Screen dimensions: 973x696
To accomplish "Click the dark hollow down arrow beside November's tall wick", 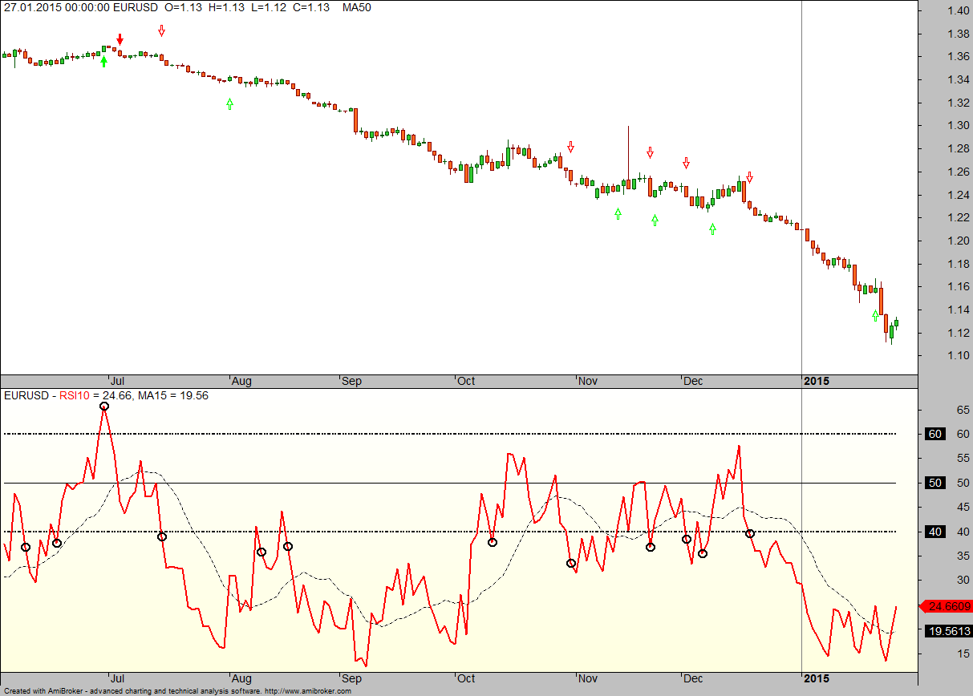I will point(650,152).
